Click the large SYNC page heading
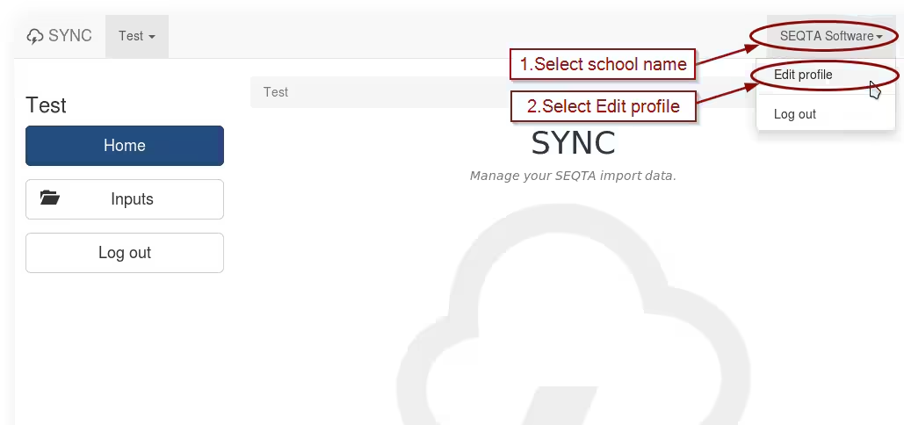The width and height of the screenshot is (904, 425). click(x=573, y=143)
